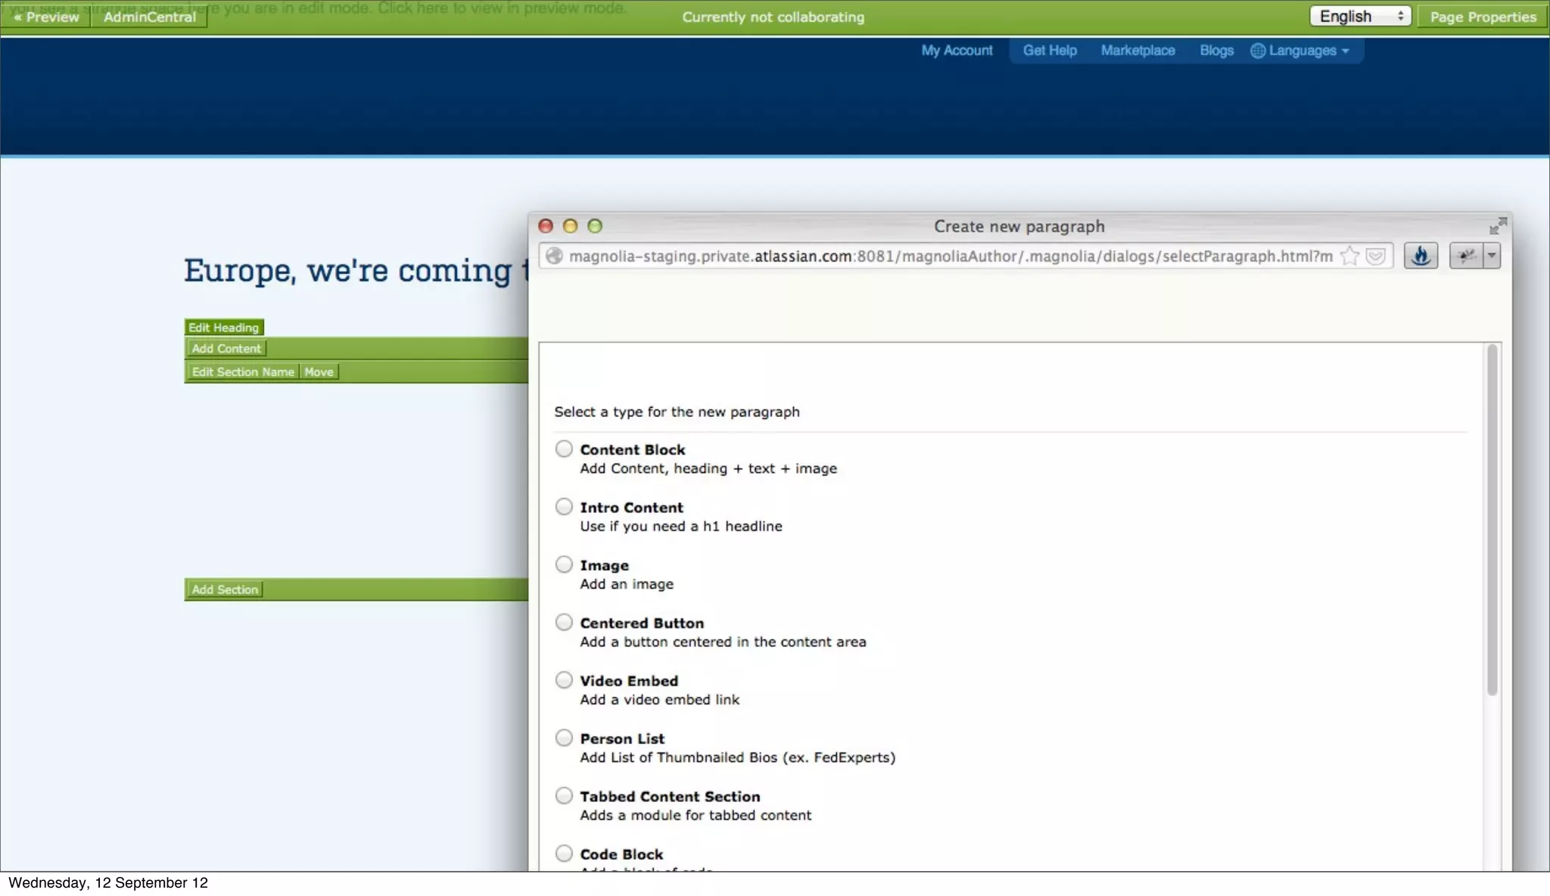Select the Tabbed Content Section radio button

(564, 795)
